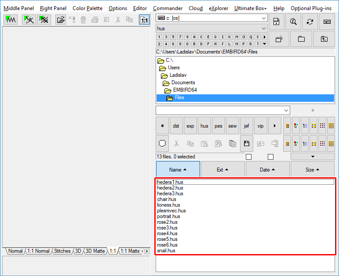The width and height of the screenshot is (339, 276).
Task: Tick the first checkbox beside file count
Action: [248, 157]
